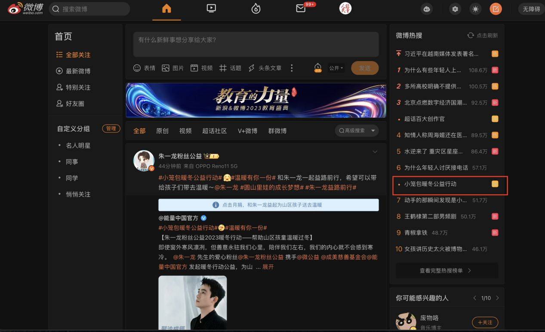Click the game controller icon in header
The image size is (545, 332).
(426, 9)
